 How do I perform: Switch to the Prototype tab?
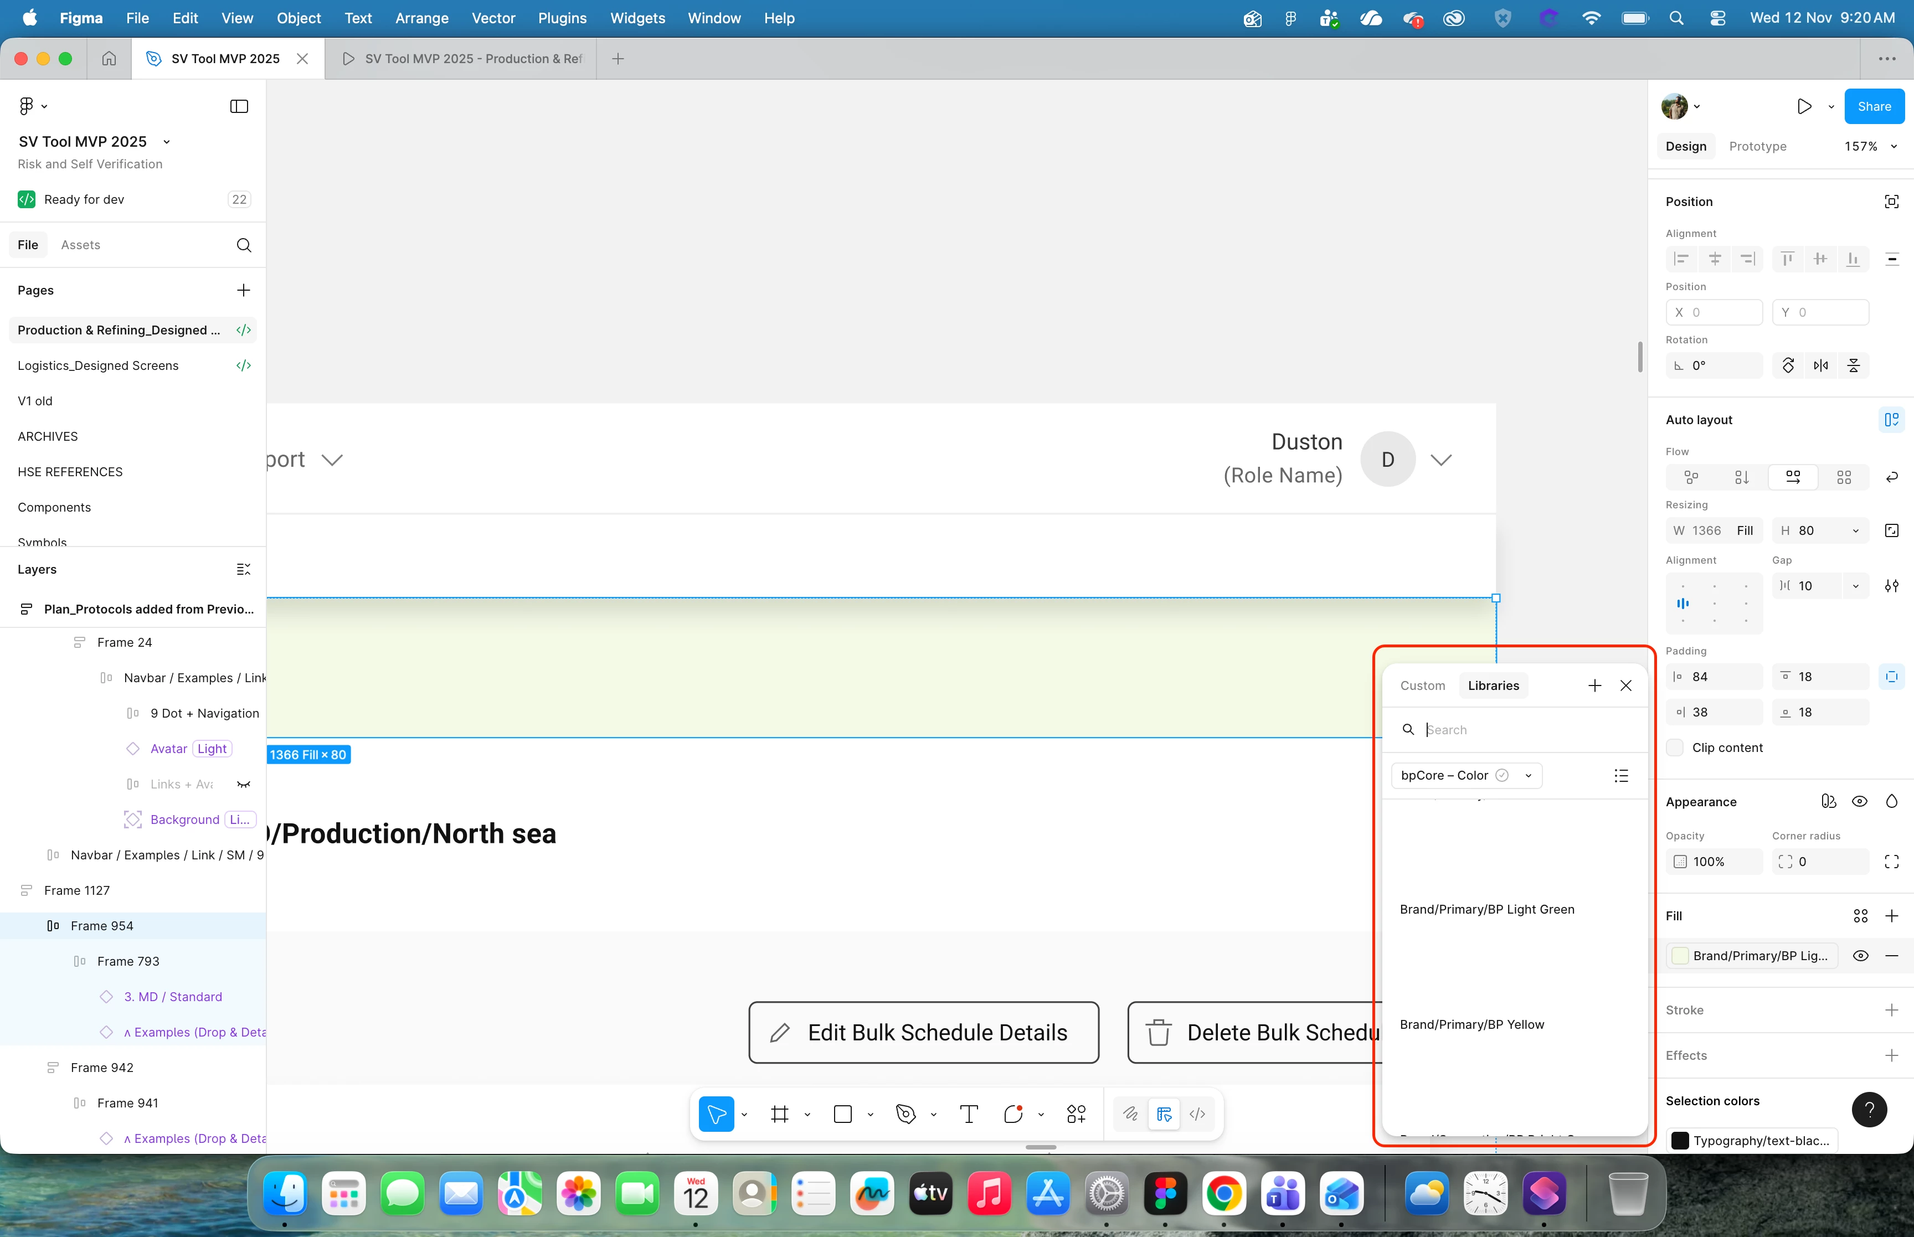[1757, 146]
